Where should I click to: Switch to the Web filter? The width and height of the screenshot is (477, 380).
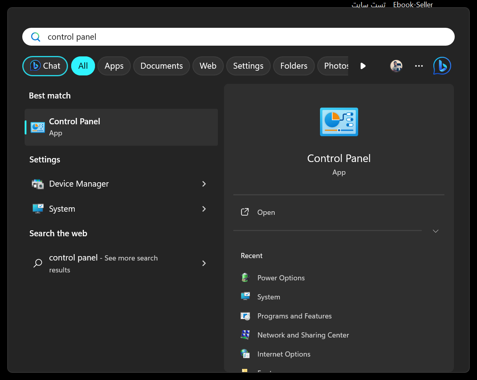(208, 66)
